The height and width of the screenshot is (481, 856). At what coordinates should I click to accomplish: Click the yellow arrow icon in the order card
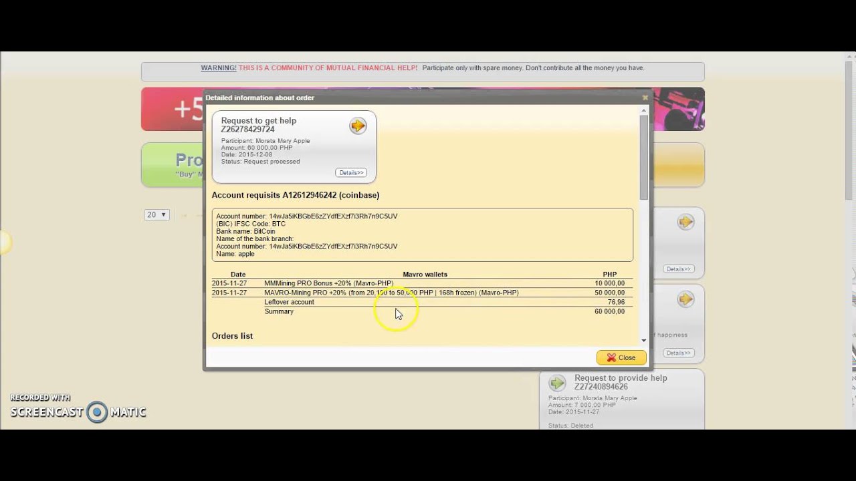click(358, 126)
